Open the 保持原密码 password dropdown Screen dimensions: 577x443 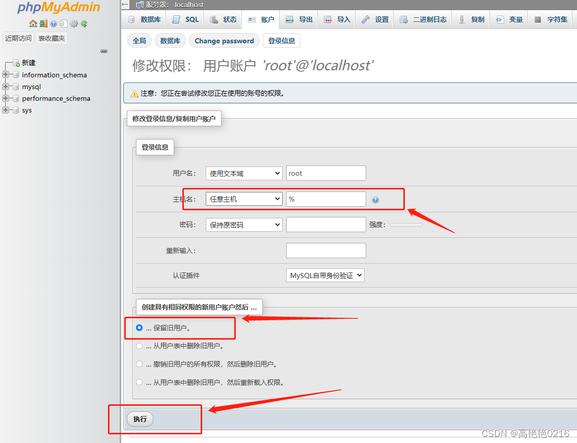pos(244,225)
